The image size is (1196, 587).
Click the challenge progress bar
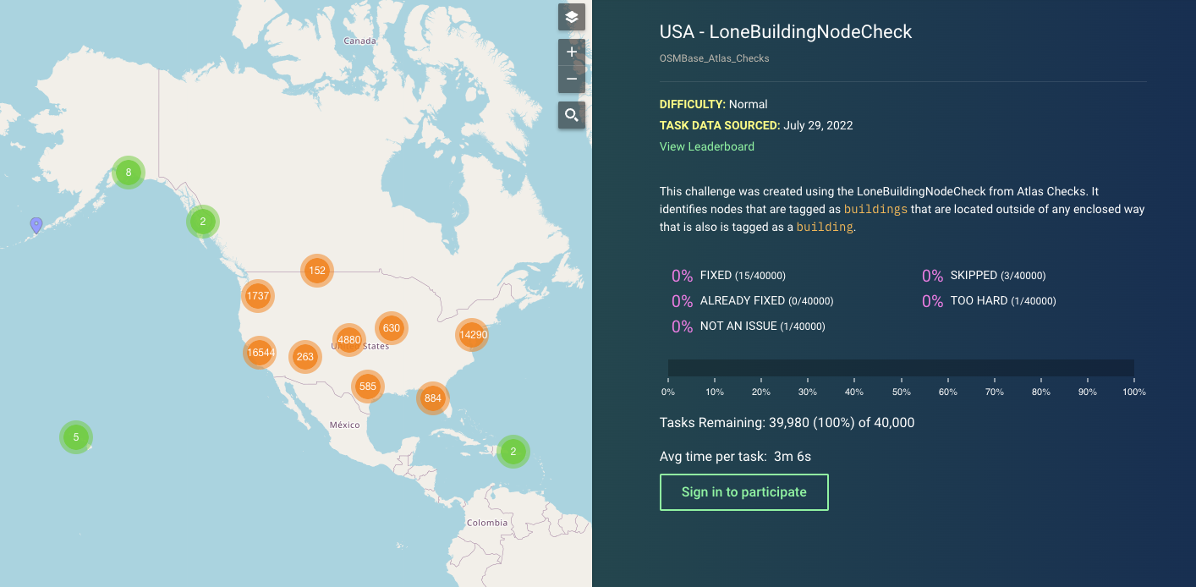point(901,367)
